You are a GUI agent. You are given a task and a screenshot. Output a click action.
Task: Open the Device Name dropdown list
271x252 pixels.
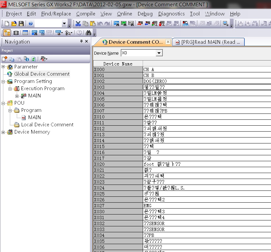click(x=159, y=53)
